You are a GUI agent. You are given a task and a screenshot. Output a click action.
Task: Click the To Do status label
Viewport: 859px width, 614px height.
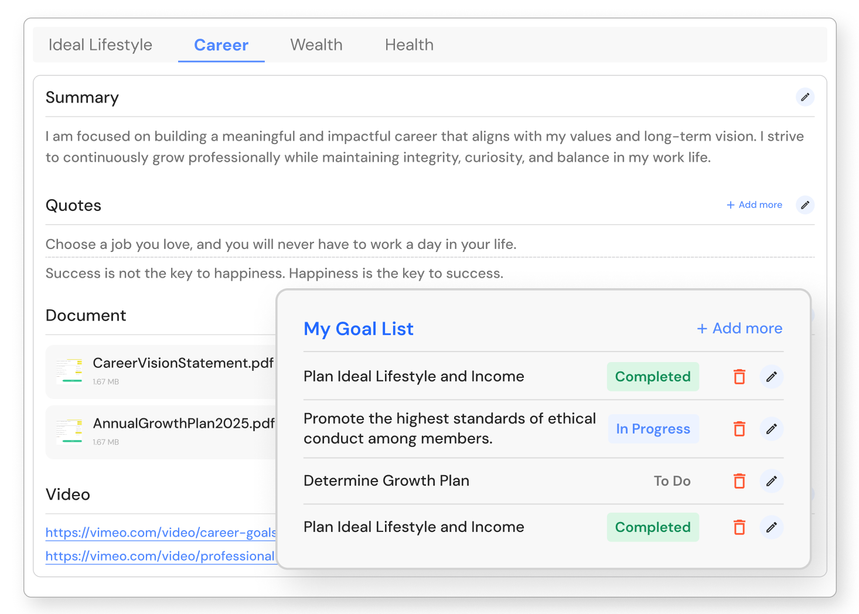672,481
